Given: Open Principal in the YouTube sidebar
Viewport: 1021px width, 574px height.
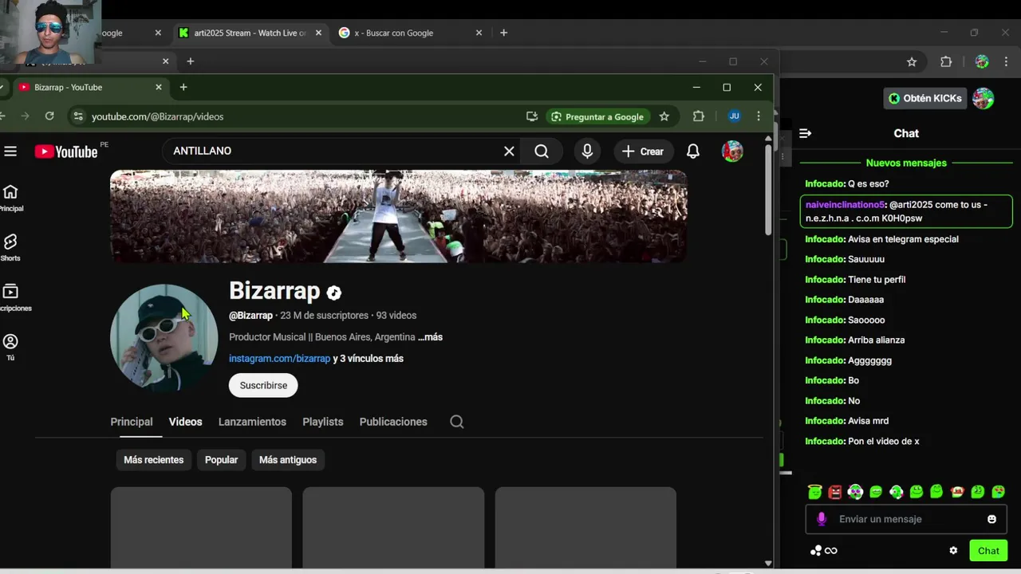Looking at the screenshot, I should [10, 198].
